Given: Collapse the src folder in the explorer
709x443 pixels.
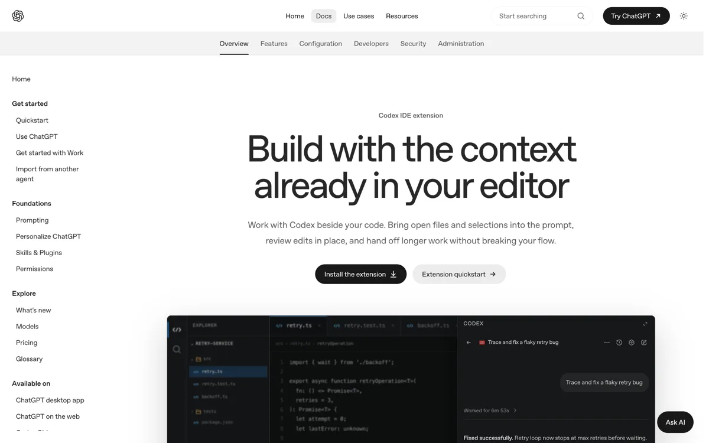Looking at the screenshot, I should tap(202, 359).
